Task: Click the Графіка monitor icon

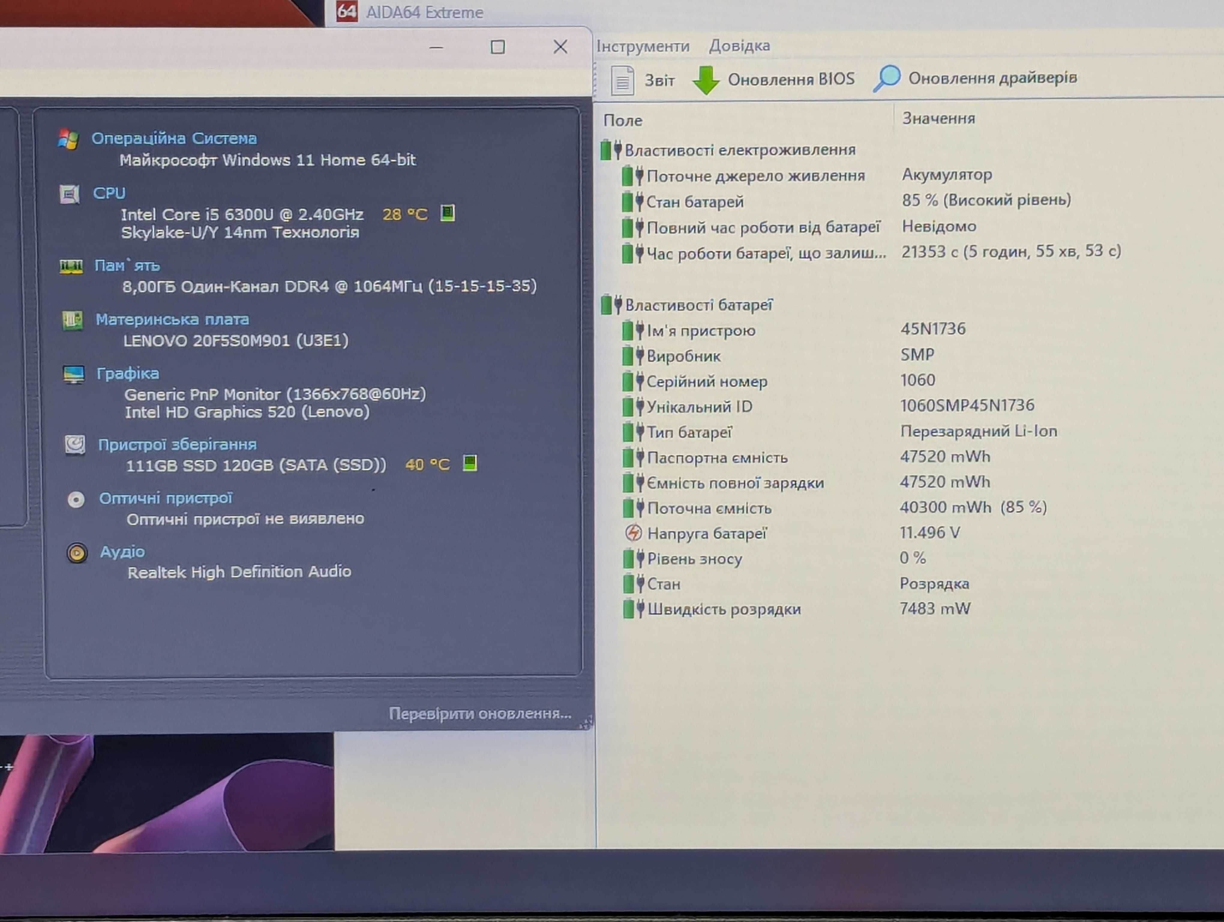Action: (x=73, y=375)
